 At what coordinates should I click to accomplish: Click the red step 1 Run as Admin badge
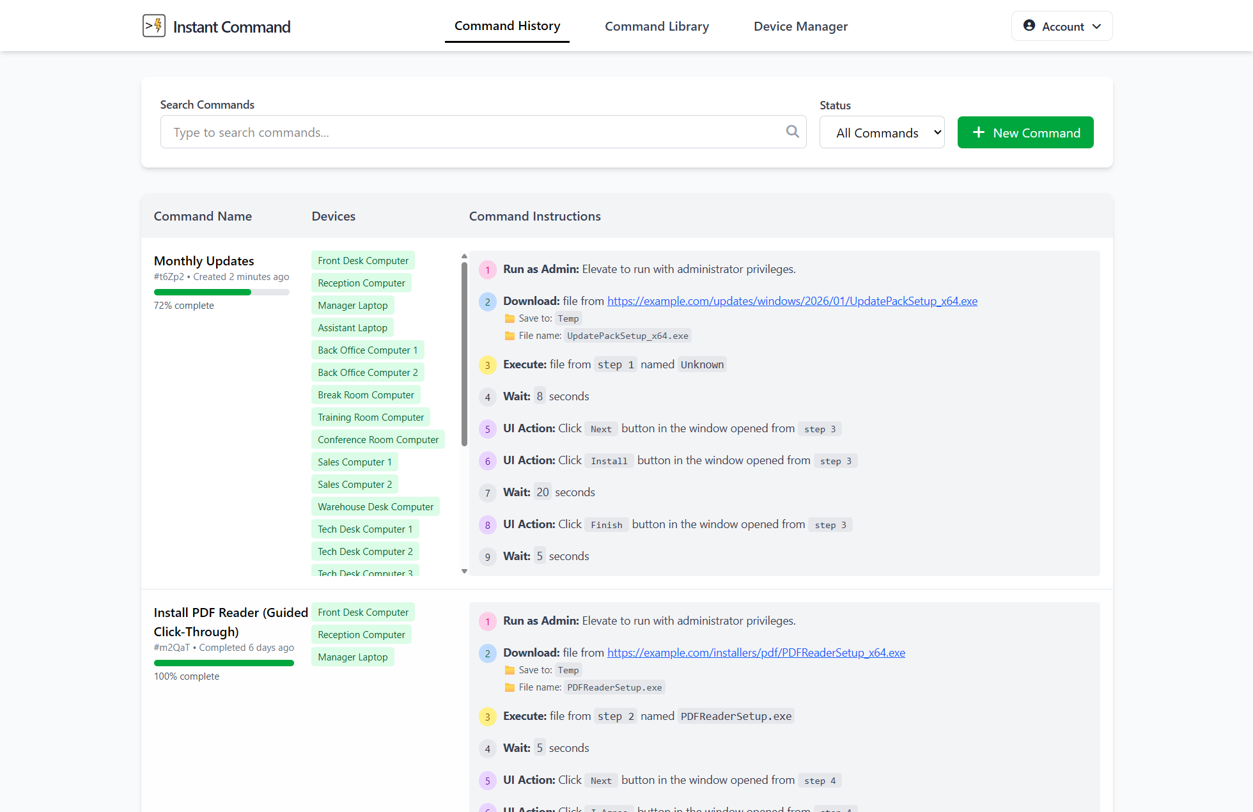pyautogui.click(x=488, y=269)
